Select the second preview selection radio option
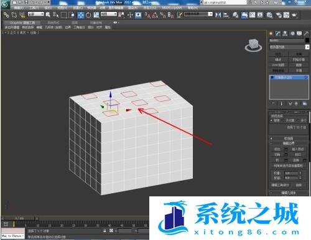The height and width of the screenshot is (240, 311). (284, 120)
